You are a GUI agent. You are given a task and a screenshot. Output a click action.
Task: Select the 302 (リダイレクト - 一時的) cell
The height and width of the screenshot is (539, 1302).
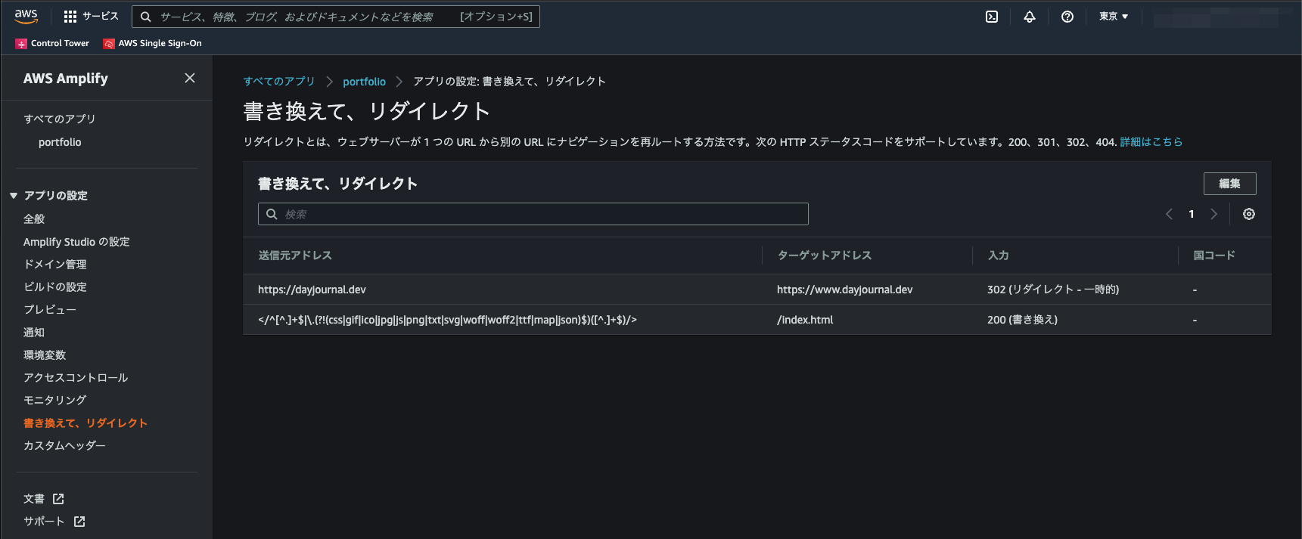point(1053,290)
